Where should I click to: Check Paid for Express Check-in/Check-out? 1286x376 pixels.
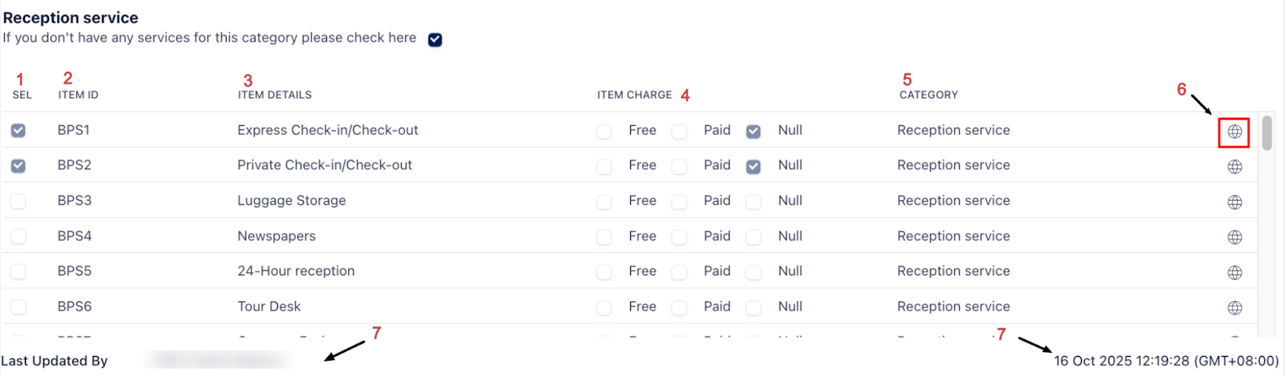pos(679,131)
